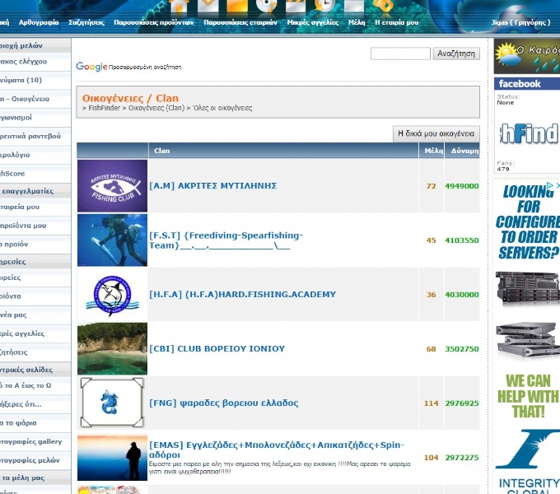Screen dimensions: 560x494
Task: Follow the FishFinder breadcrumb link
Action: (x=104, y=108)
